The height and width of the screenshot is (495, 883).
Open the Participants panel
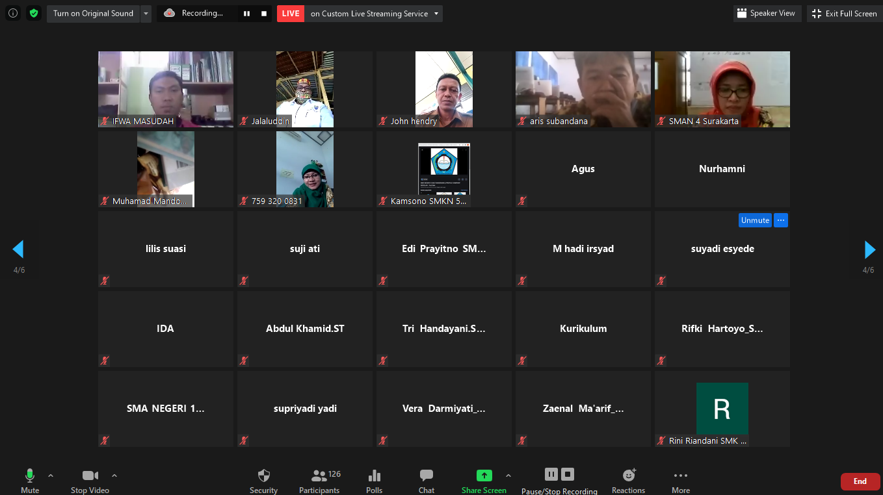[x=319, y=481]
